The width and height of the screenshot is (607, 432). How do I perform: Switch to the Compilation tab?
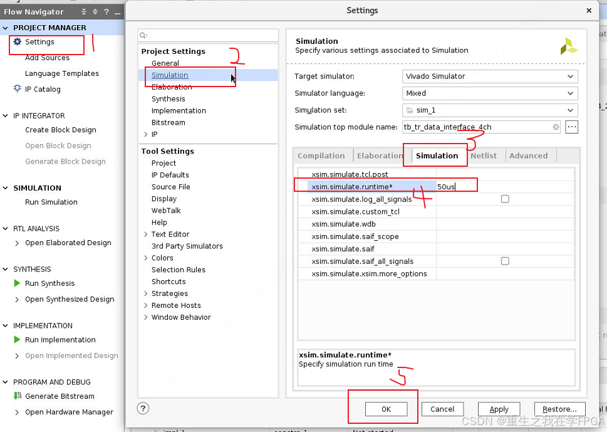click(321, 155)
